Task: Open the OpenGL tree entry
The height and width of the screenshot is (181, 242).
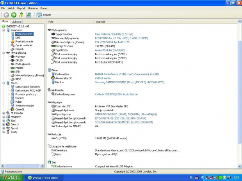Action: (x=20, y=109)
